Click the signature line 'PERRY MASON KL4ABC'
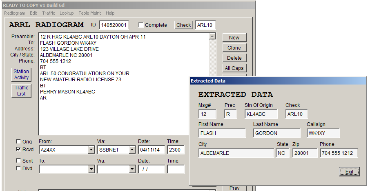 67,92
